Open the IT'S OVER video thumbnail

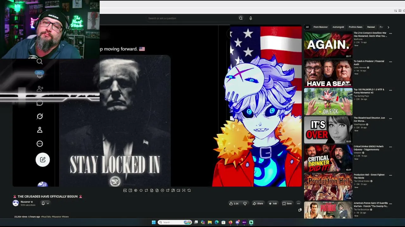click(x=328, y=130)
